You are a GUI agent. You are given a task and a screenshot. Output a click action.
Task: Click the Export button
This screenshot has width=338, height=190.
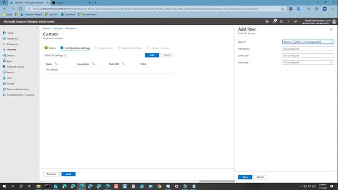[x=167, y=55]
